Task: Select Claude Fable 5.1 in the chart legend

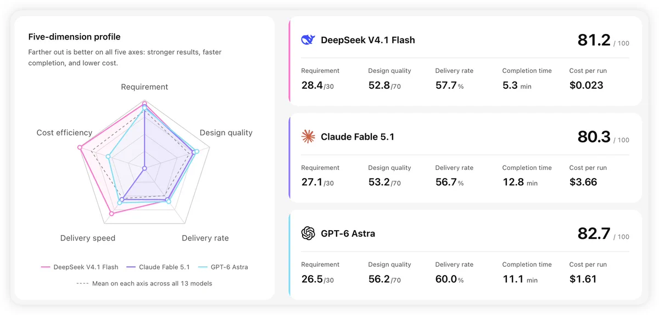Action: [x=158, y=267]
